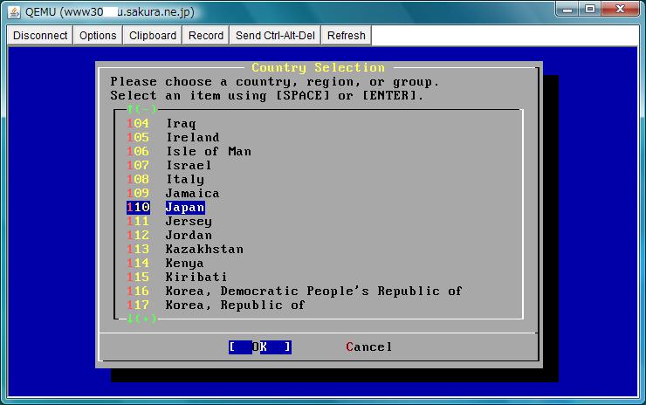Click the scroll-up indicator above the list
The width and height of the screenshot is (646, 405).
[x=141, y=109]
